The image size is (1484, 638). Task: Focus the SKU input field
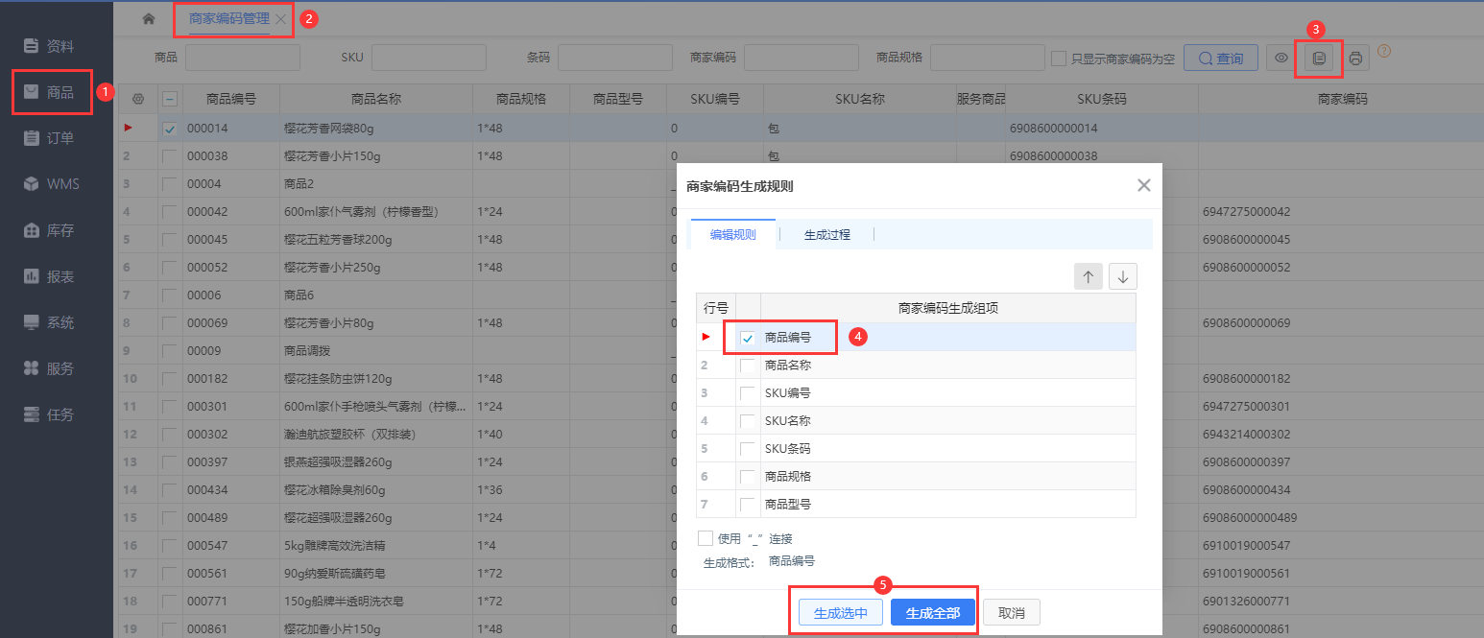[429, 58]
